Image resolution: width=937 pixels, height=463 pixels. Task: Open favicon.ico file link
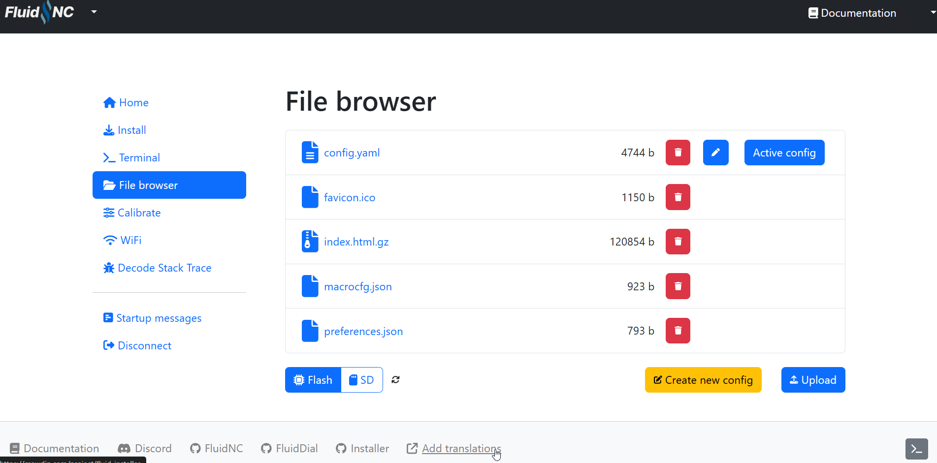tap(350, 197)
